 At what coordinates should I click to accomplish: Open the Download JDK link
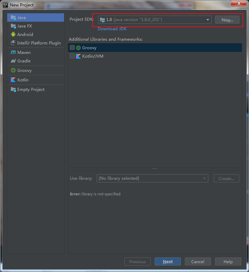[x=112, y=29]
